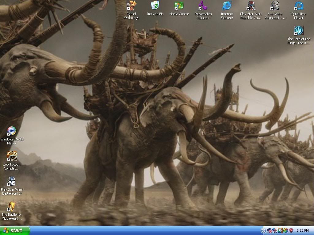
Task: Launch Media Center from the desktop
Action: (179, 8)
